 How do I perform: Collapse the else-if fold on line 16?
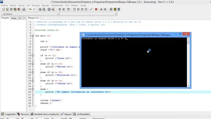click(33, 64)
